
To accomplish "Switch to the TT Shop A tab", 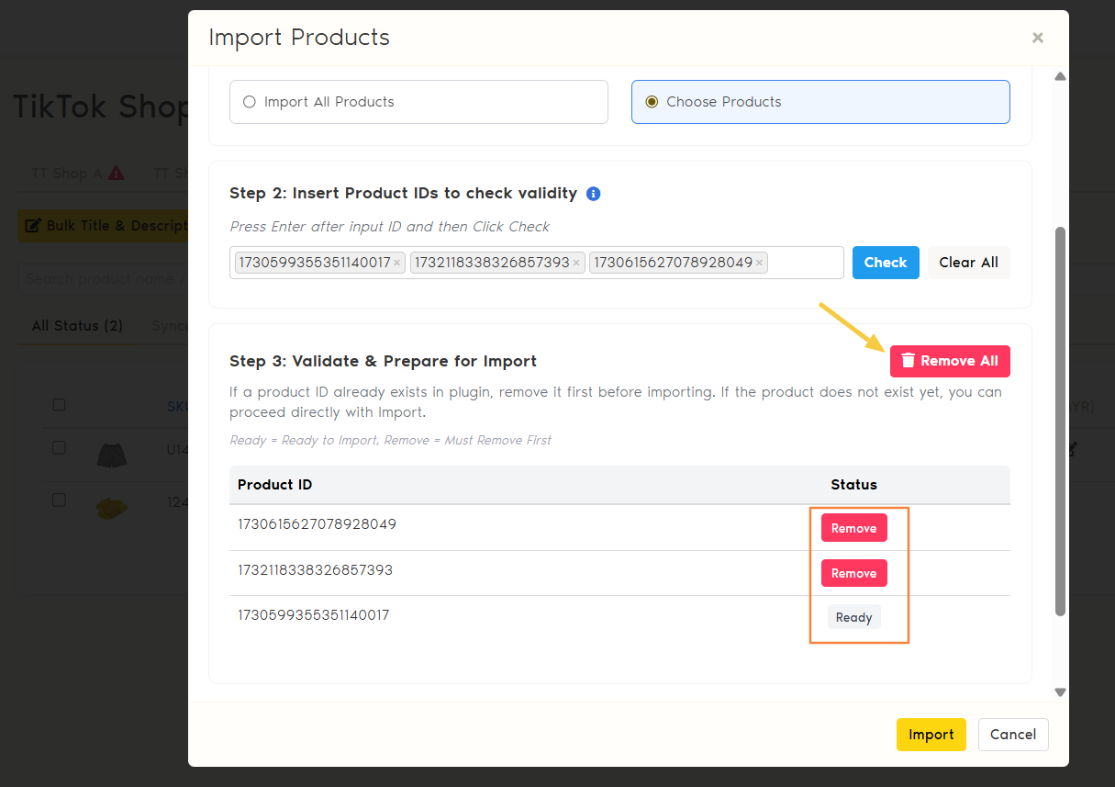I will point(64,173).
